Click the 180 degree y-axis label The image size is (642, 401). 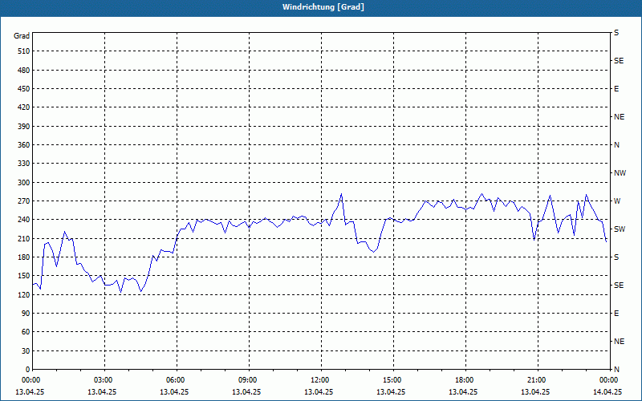click(22, 257)
